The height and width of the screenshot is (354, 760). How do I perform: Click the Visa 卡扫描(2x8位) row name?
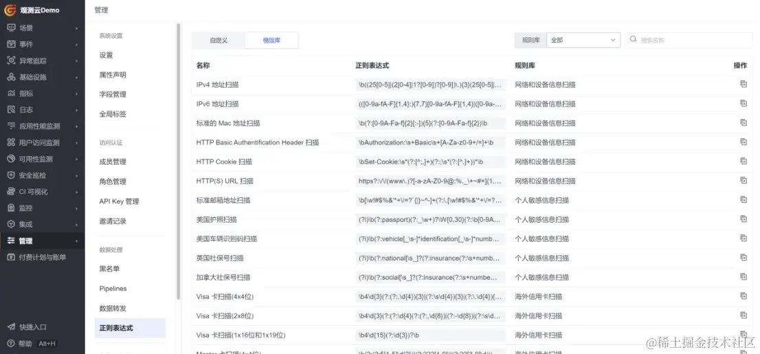click(225, 316)
